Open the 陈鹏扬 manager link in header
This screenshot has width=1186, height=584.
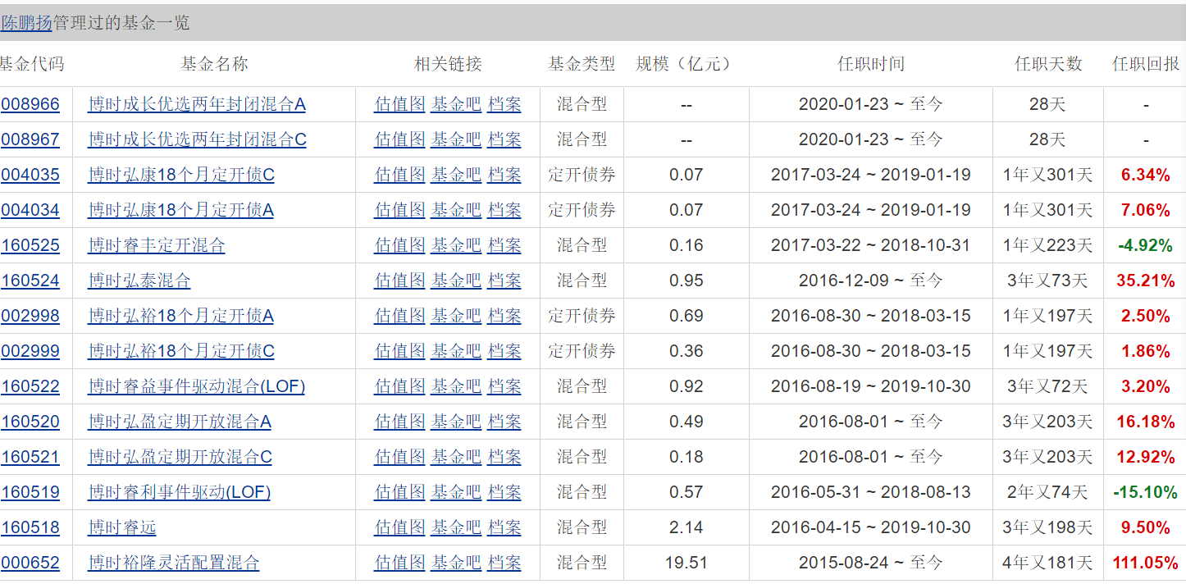click(26, 23)
